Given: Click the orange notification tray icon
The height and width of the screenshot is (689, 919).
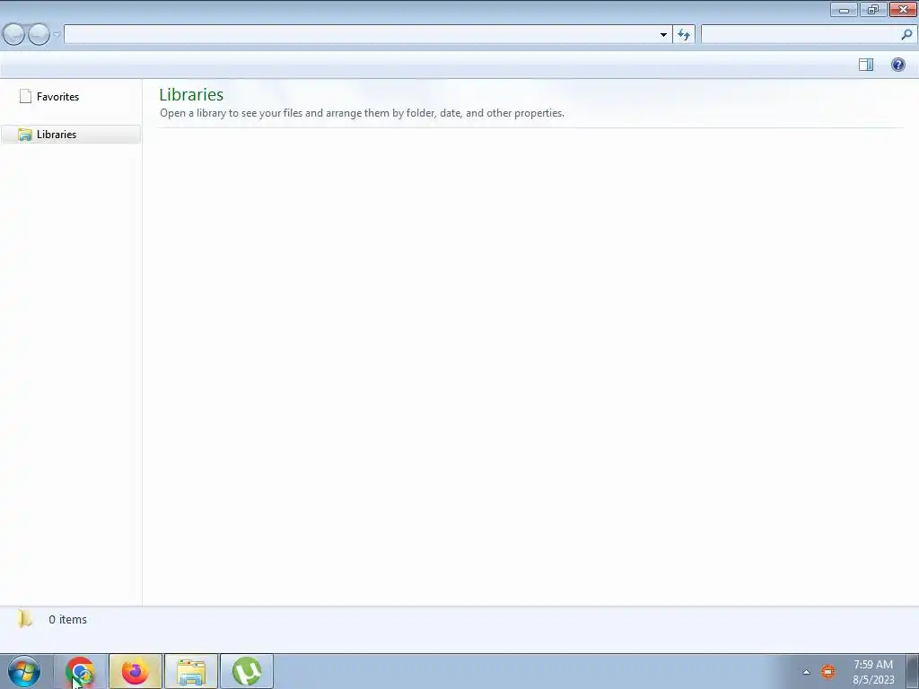Looking at the screenshot, I should pos(827,671).
